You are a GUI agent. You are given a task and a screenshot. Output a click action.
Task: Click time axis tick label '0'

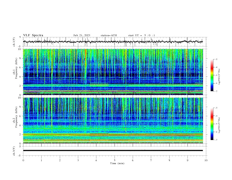pyautogui.click(x=23, y=160)
